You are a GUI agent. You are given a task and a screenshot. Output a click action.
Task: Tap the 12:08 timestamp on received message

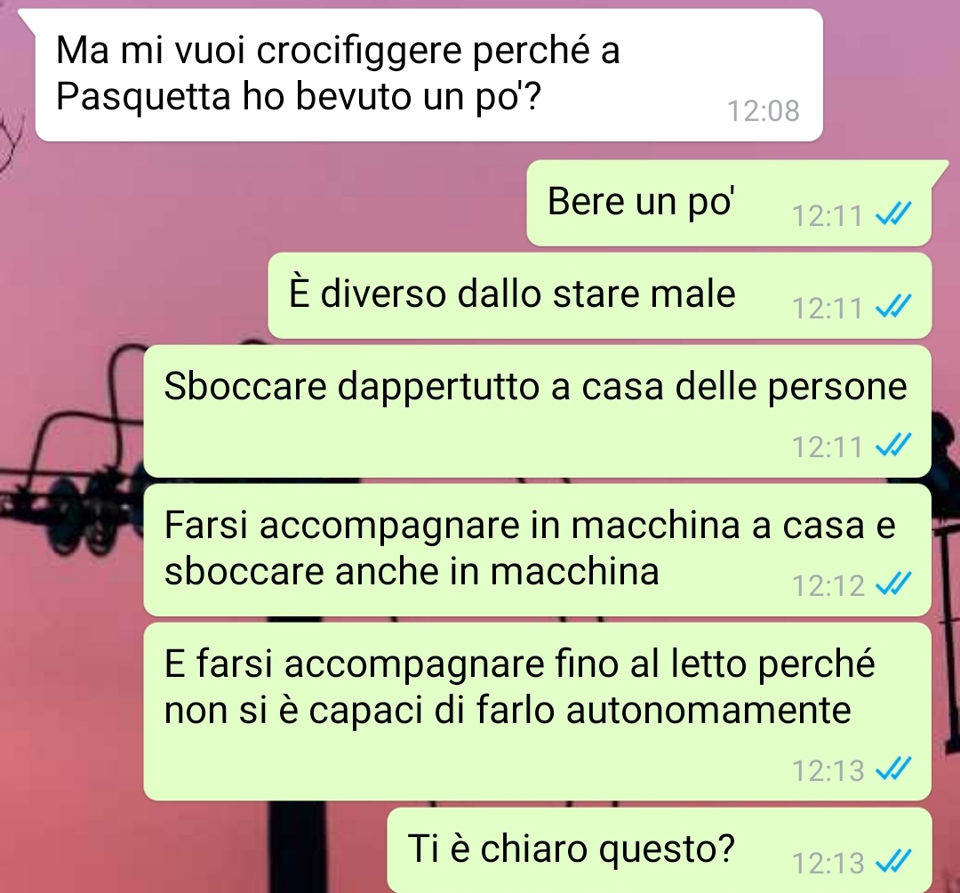coord(763,111)
